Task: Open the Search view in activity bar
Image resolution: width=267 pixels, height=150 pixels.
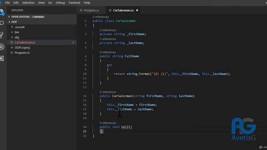Action: click(x=2, y=23)
